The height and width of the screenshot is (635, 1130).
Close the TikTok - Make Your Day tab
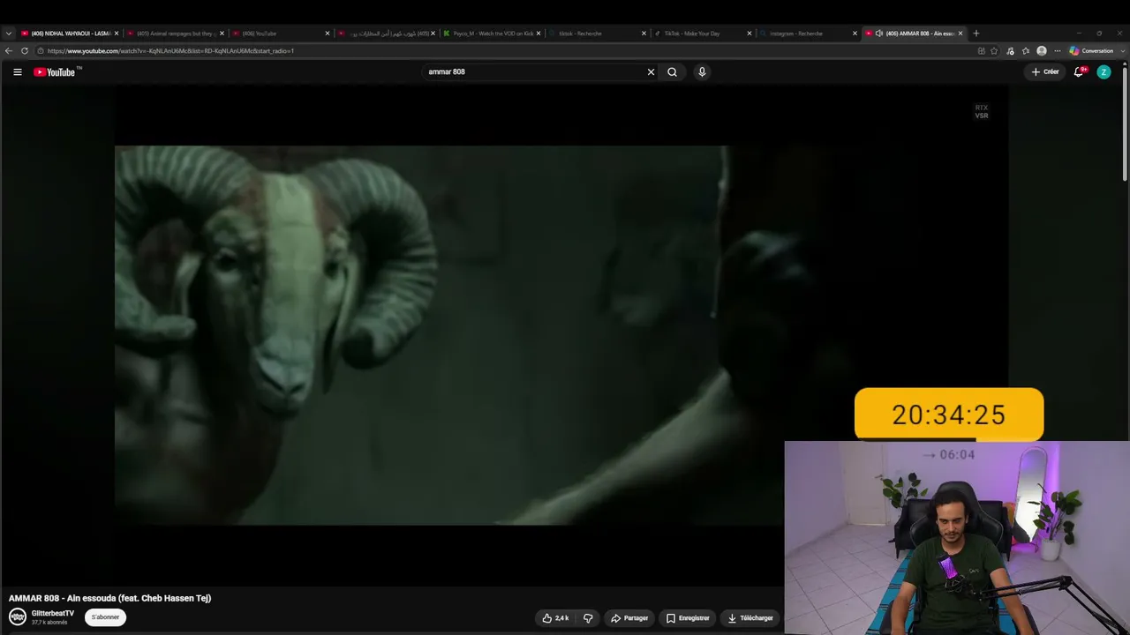click(x=750, y=34)
